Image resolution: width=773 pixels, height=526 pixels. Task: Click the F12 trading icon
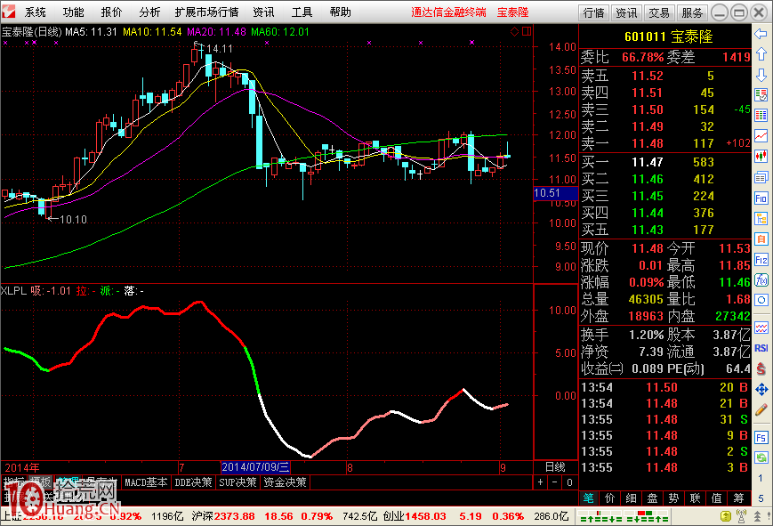(761, 260)
